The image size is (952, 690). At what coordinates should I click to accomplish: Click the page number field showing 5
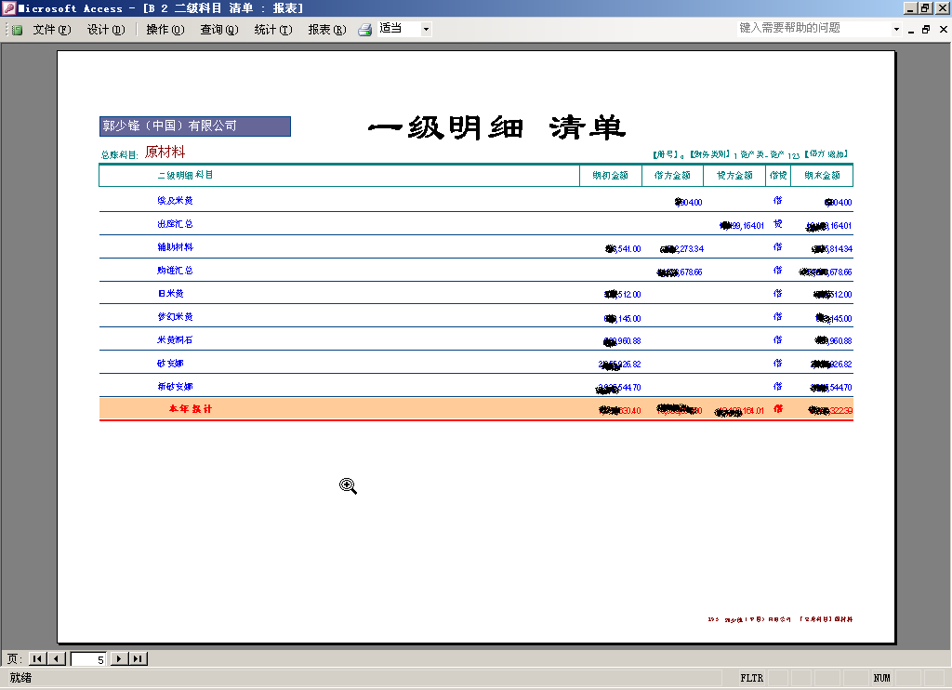pos(89,658)
